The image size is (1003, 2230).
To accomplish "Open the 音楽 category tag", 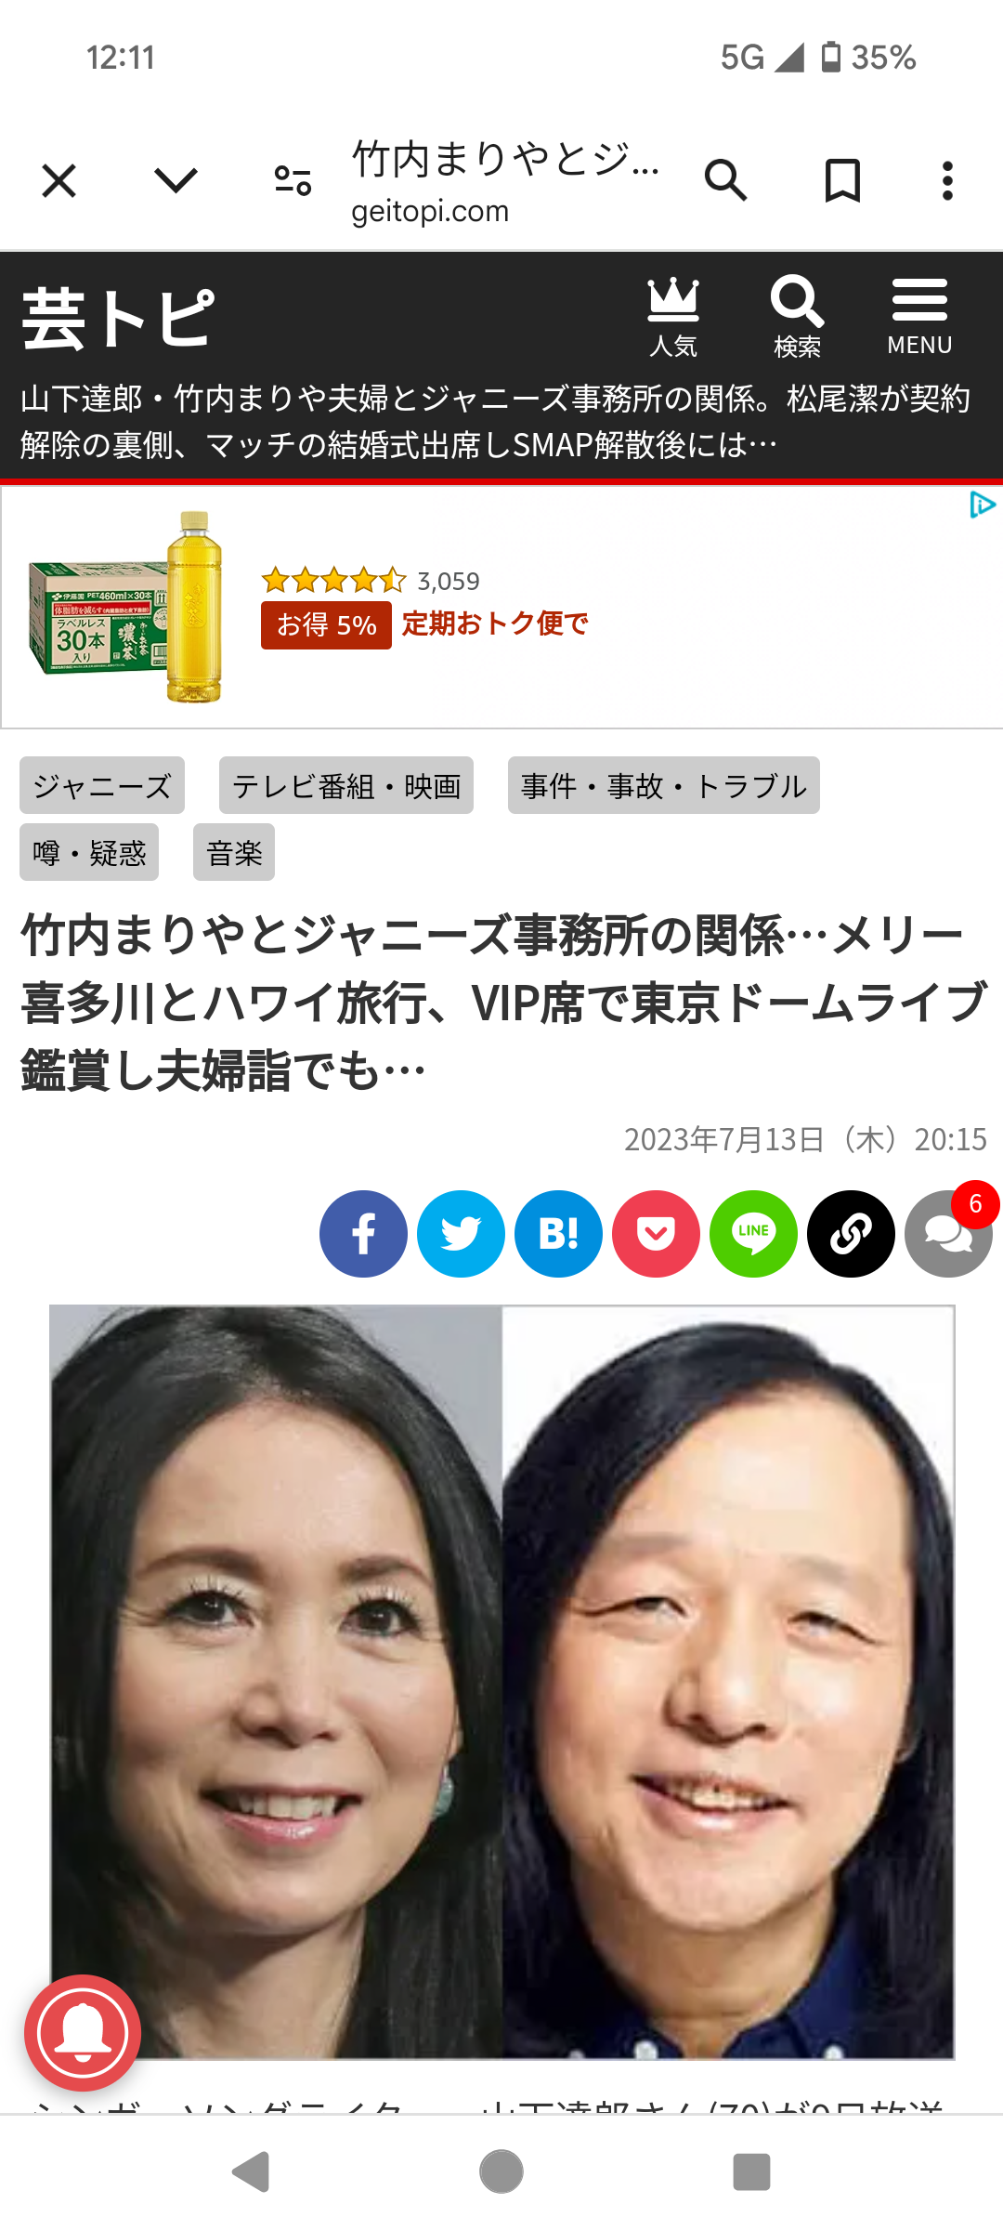I will [x=234, y=852].
